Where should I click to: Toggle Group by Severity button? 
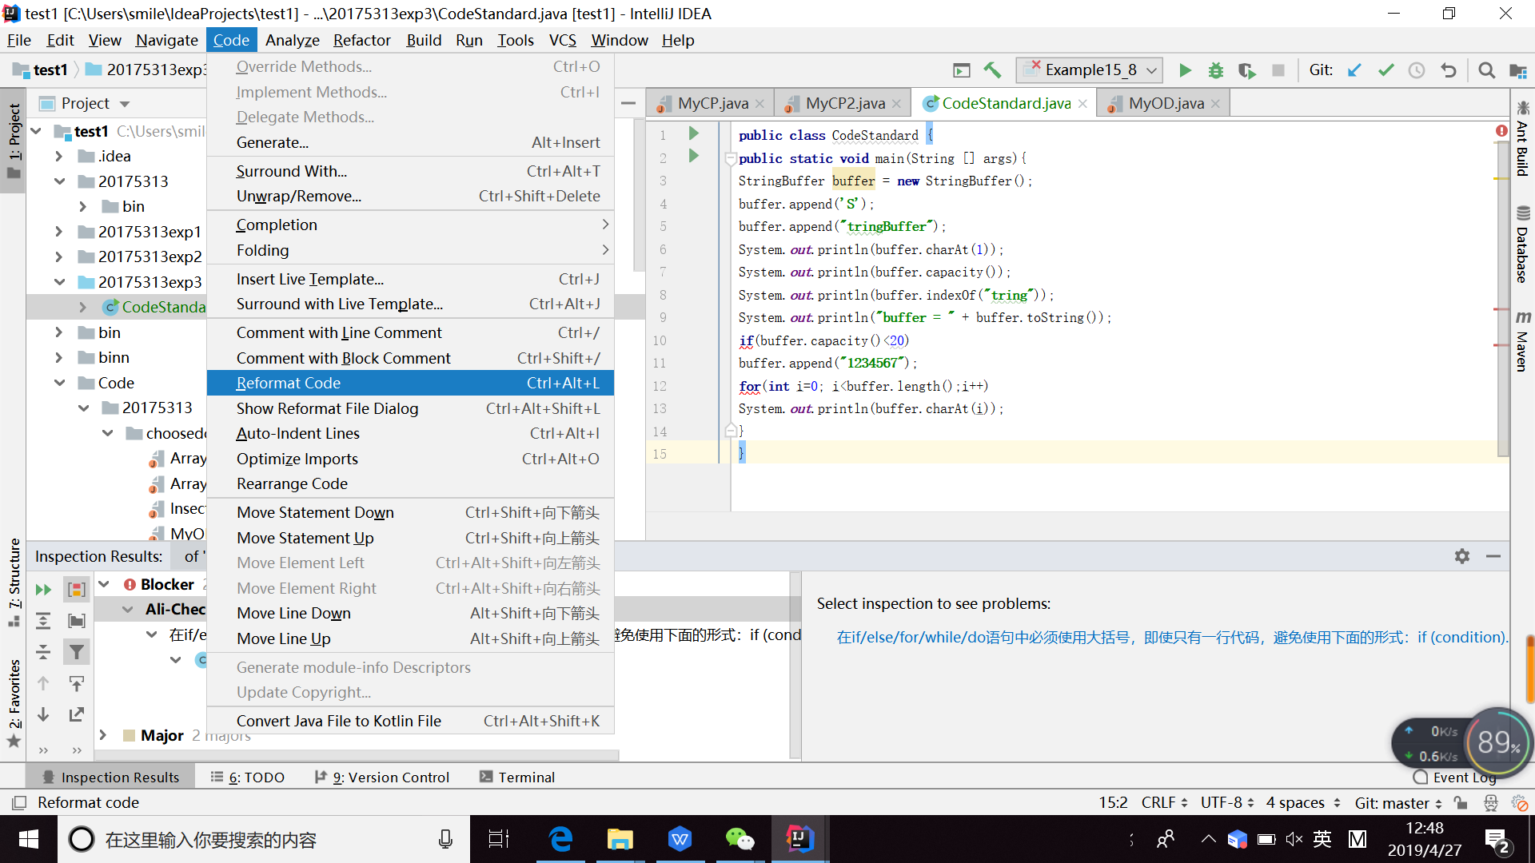(x=76, y=590)
